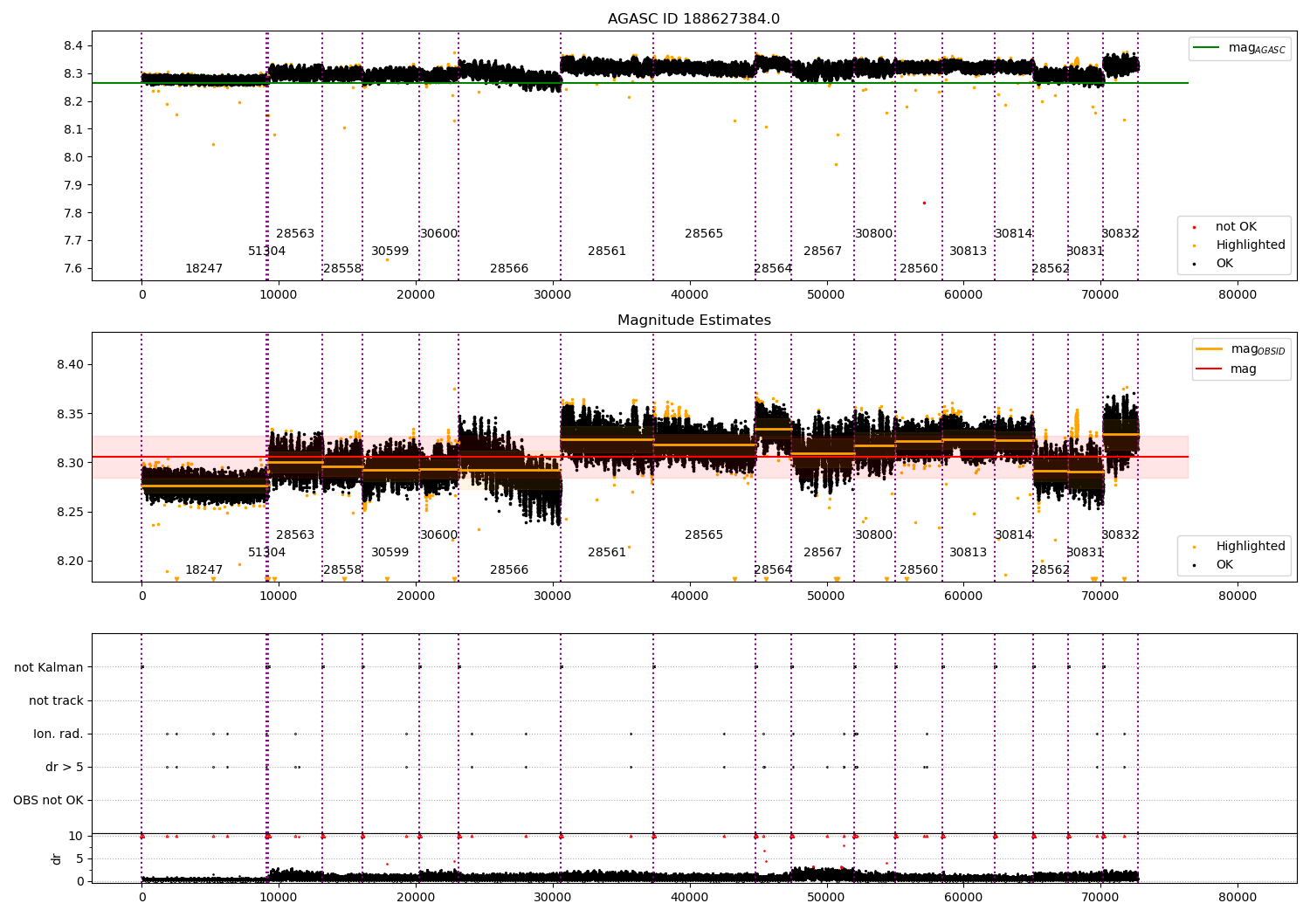Click the '7.6' y-axis tick label
The height and width of the screenshot is (917, 1310).
coord(73,269)
